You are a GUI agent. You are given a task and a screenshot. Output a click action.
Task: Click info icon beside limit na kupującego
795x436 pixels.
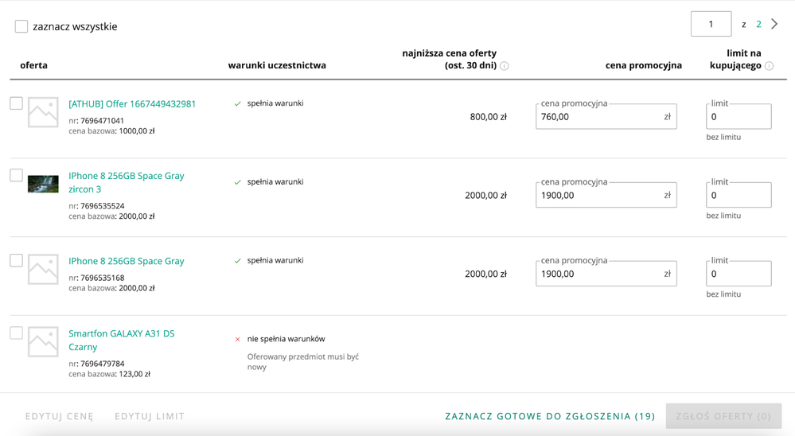pyautogui.click(x=769, y=66)
